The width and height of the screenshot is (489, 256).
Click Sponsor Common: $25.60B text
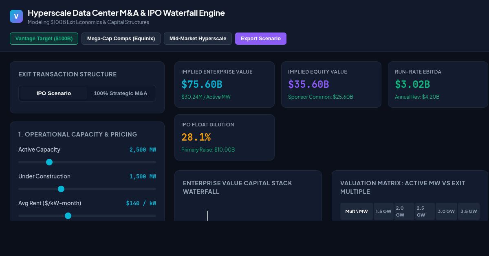click(321, 97)
